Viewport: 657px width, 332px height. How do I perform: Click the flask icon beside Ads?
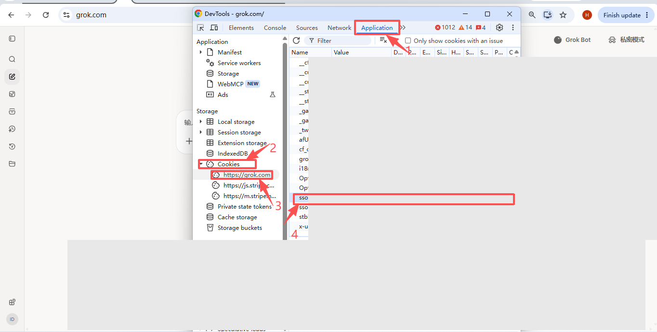click(x=273, y=94)
